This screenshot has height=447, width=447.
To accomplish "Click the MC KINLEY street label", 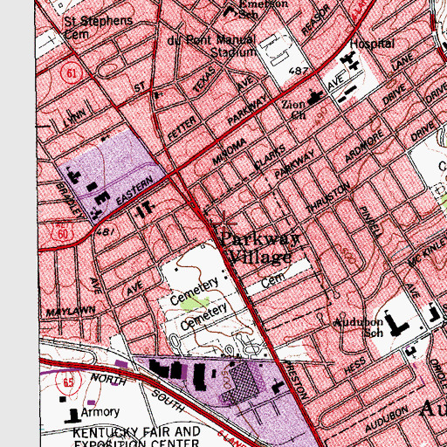I will point(427,251).
